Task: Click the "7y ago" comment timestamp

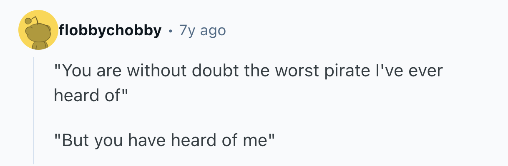Action: [202, 30]
